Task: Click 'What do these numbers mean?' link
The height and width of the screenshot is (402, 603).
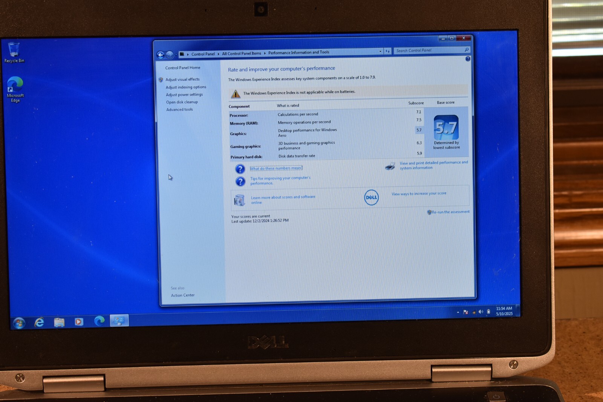Action: pyautogui.click(x=276, y=168)
